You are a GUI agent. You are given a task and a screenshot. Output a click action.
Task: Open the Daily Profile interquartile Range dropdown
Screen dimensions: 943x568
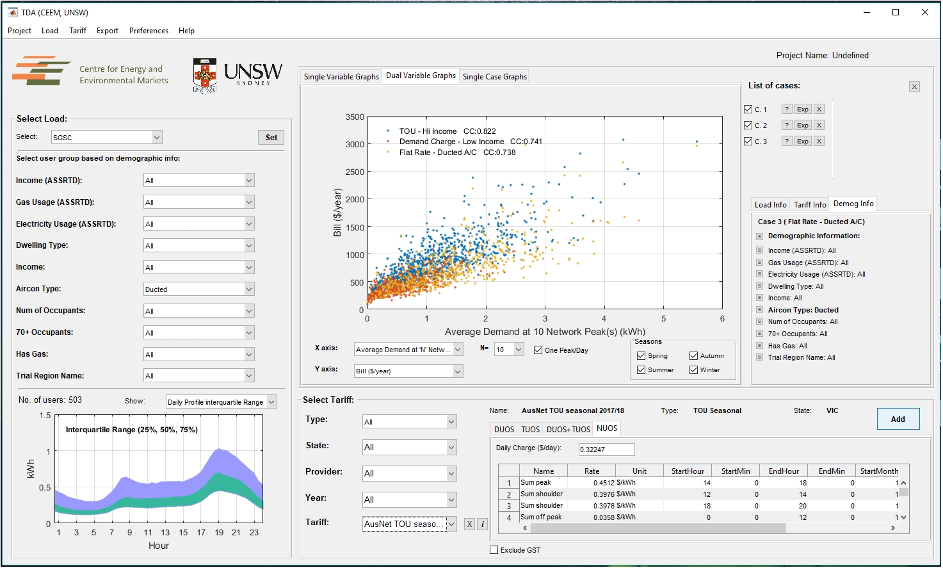pyautogui.click(x=222, y=402)
